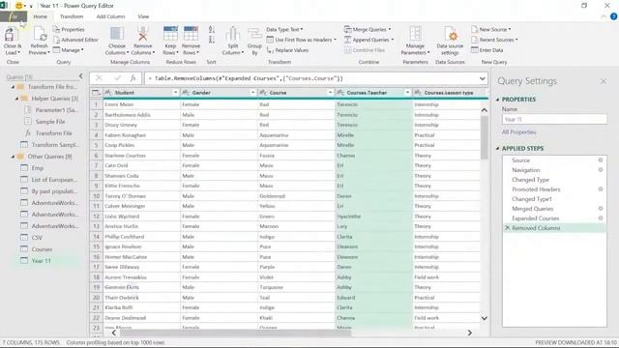Image resolution: width=619 pixels, height=348 pixels.
Task: Switch to the View ribbon tab
Action: pyautogui.click(x=143, y=16)
